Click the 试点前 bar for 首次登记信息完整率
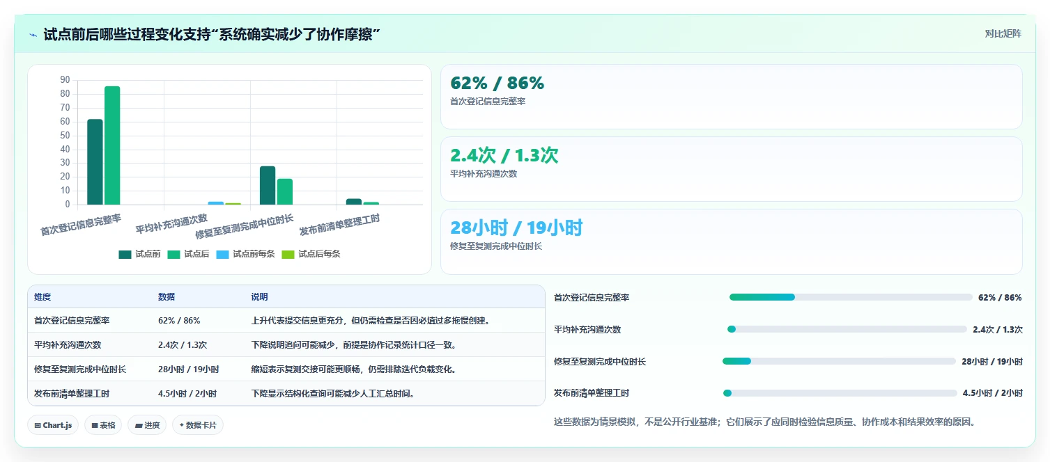1050x462 pixels. click(95, 162)
